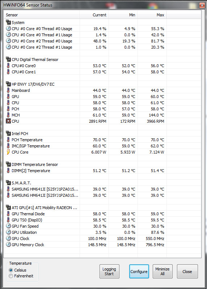Click the Close button at the bottom

click(x=187, y=272)
